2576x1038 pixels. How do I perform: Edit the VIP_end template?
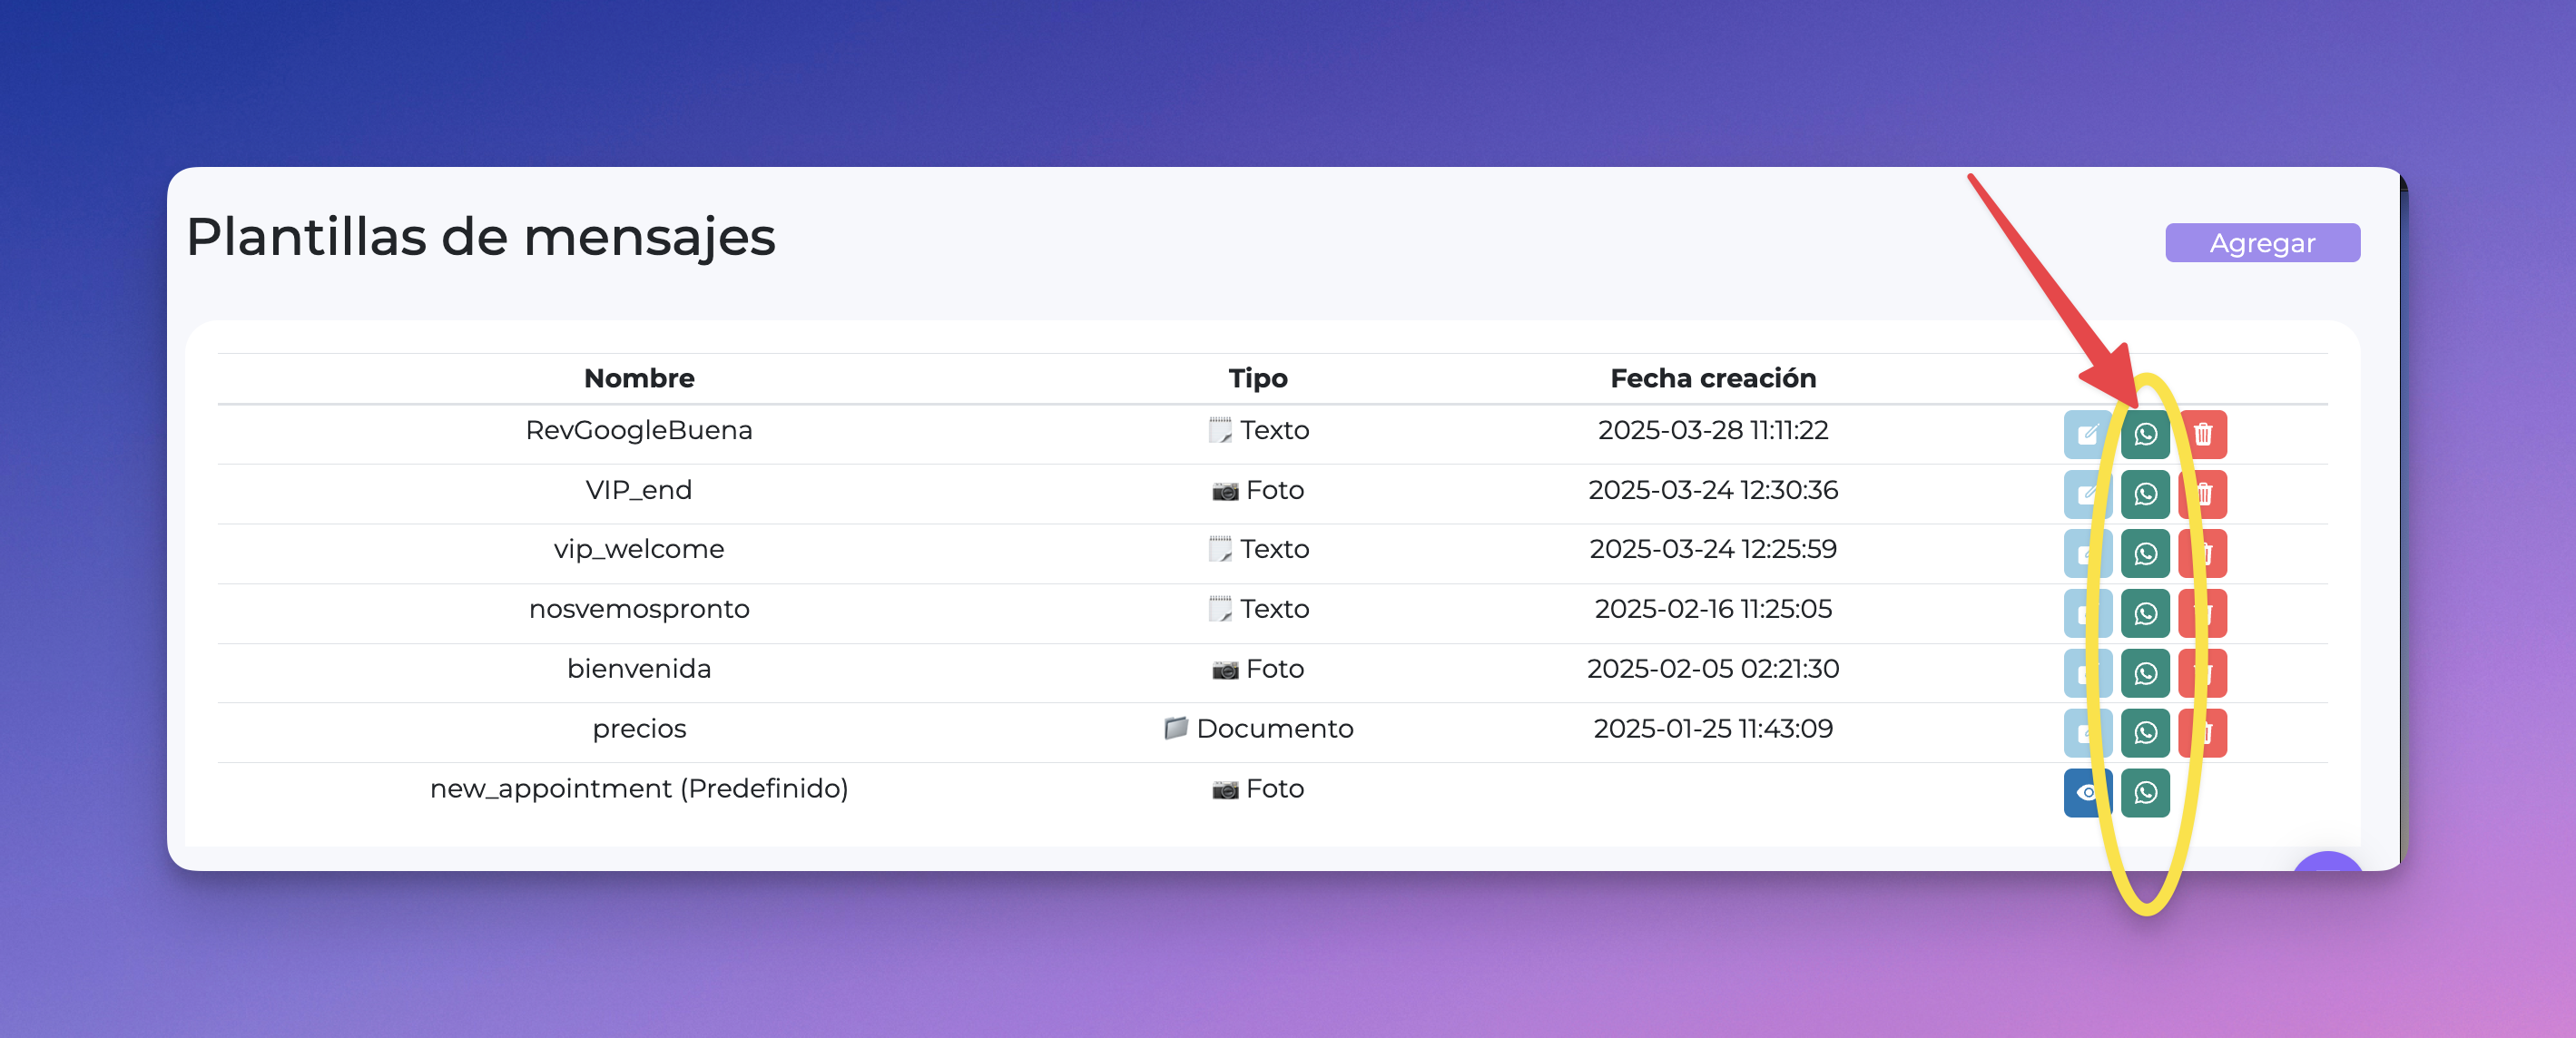[x=2087, y=494]
